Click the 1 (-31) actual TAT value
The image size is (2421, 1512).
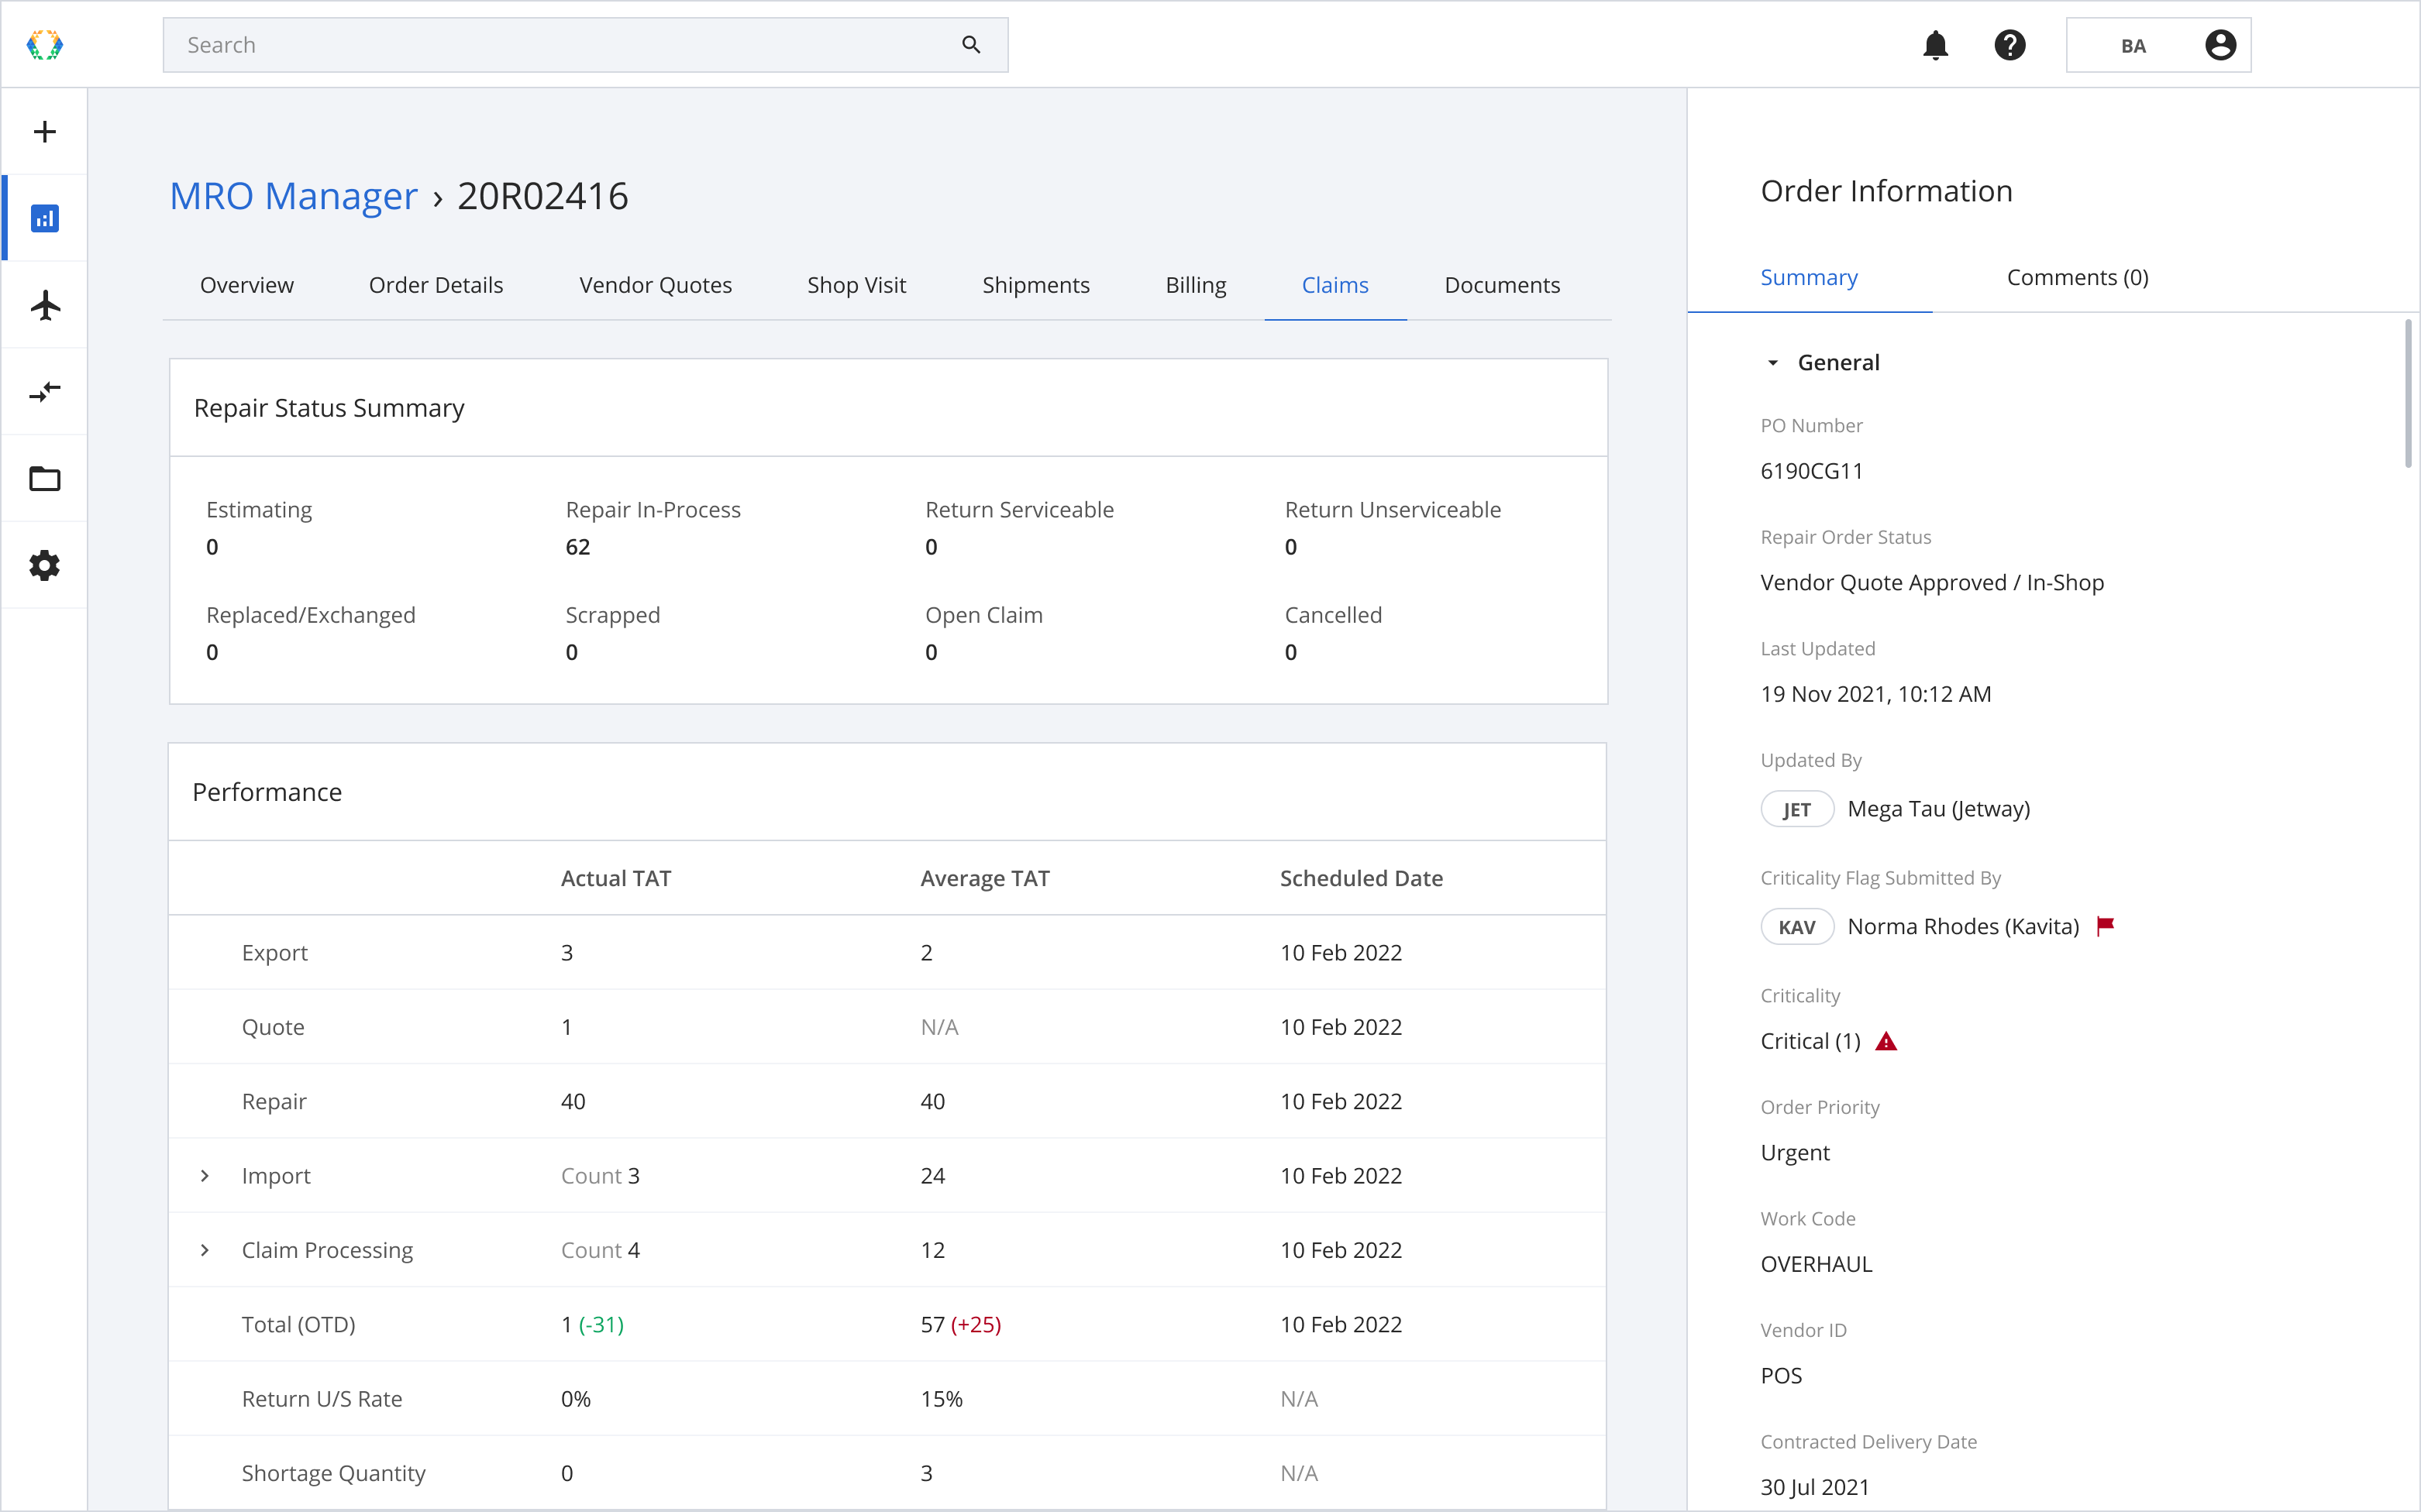592,1324
